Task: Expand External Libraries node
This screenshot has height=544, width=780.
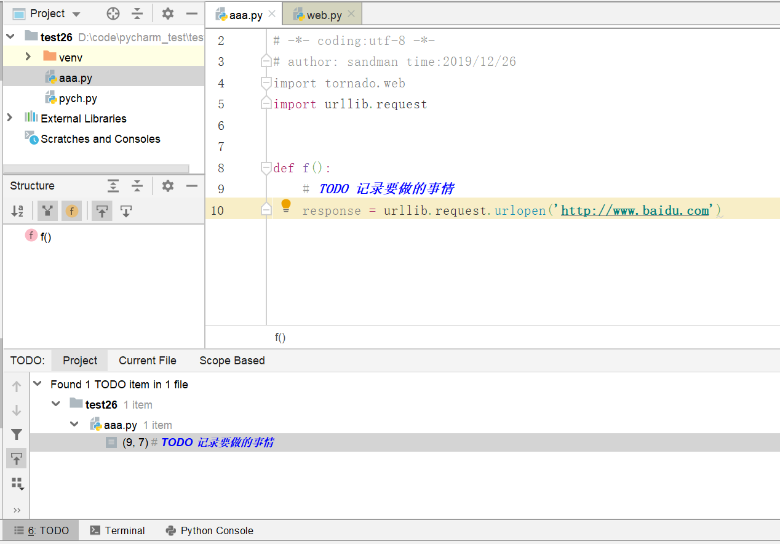Action: (10, 118)
